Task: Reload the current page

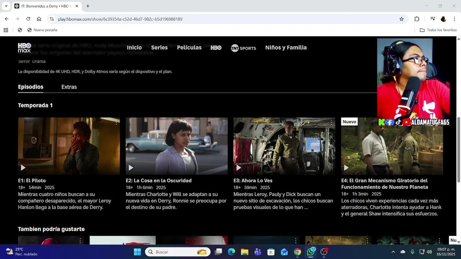Action: point(28,19)
